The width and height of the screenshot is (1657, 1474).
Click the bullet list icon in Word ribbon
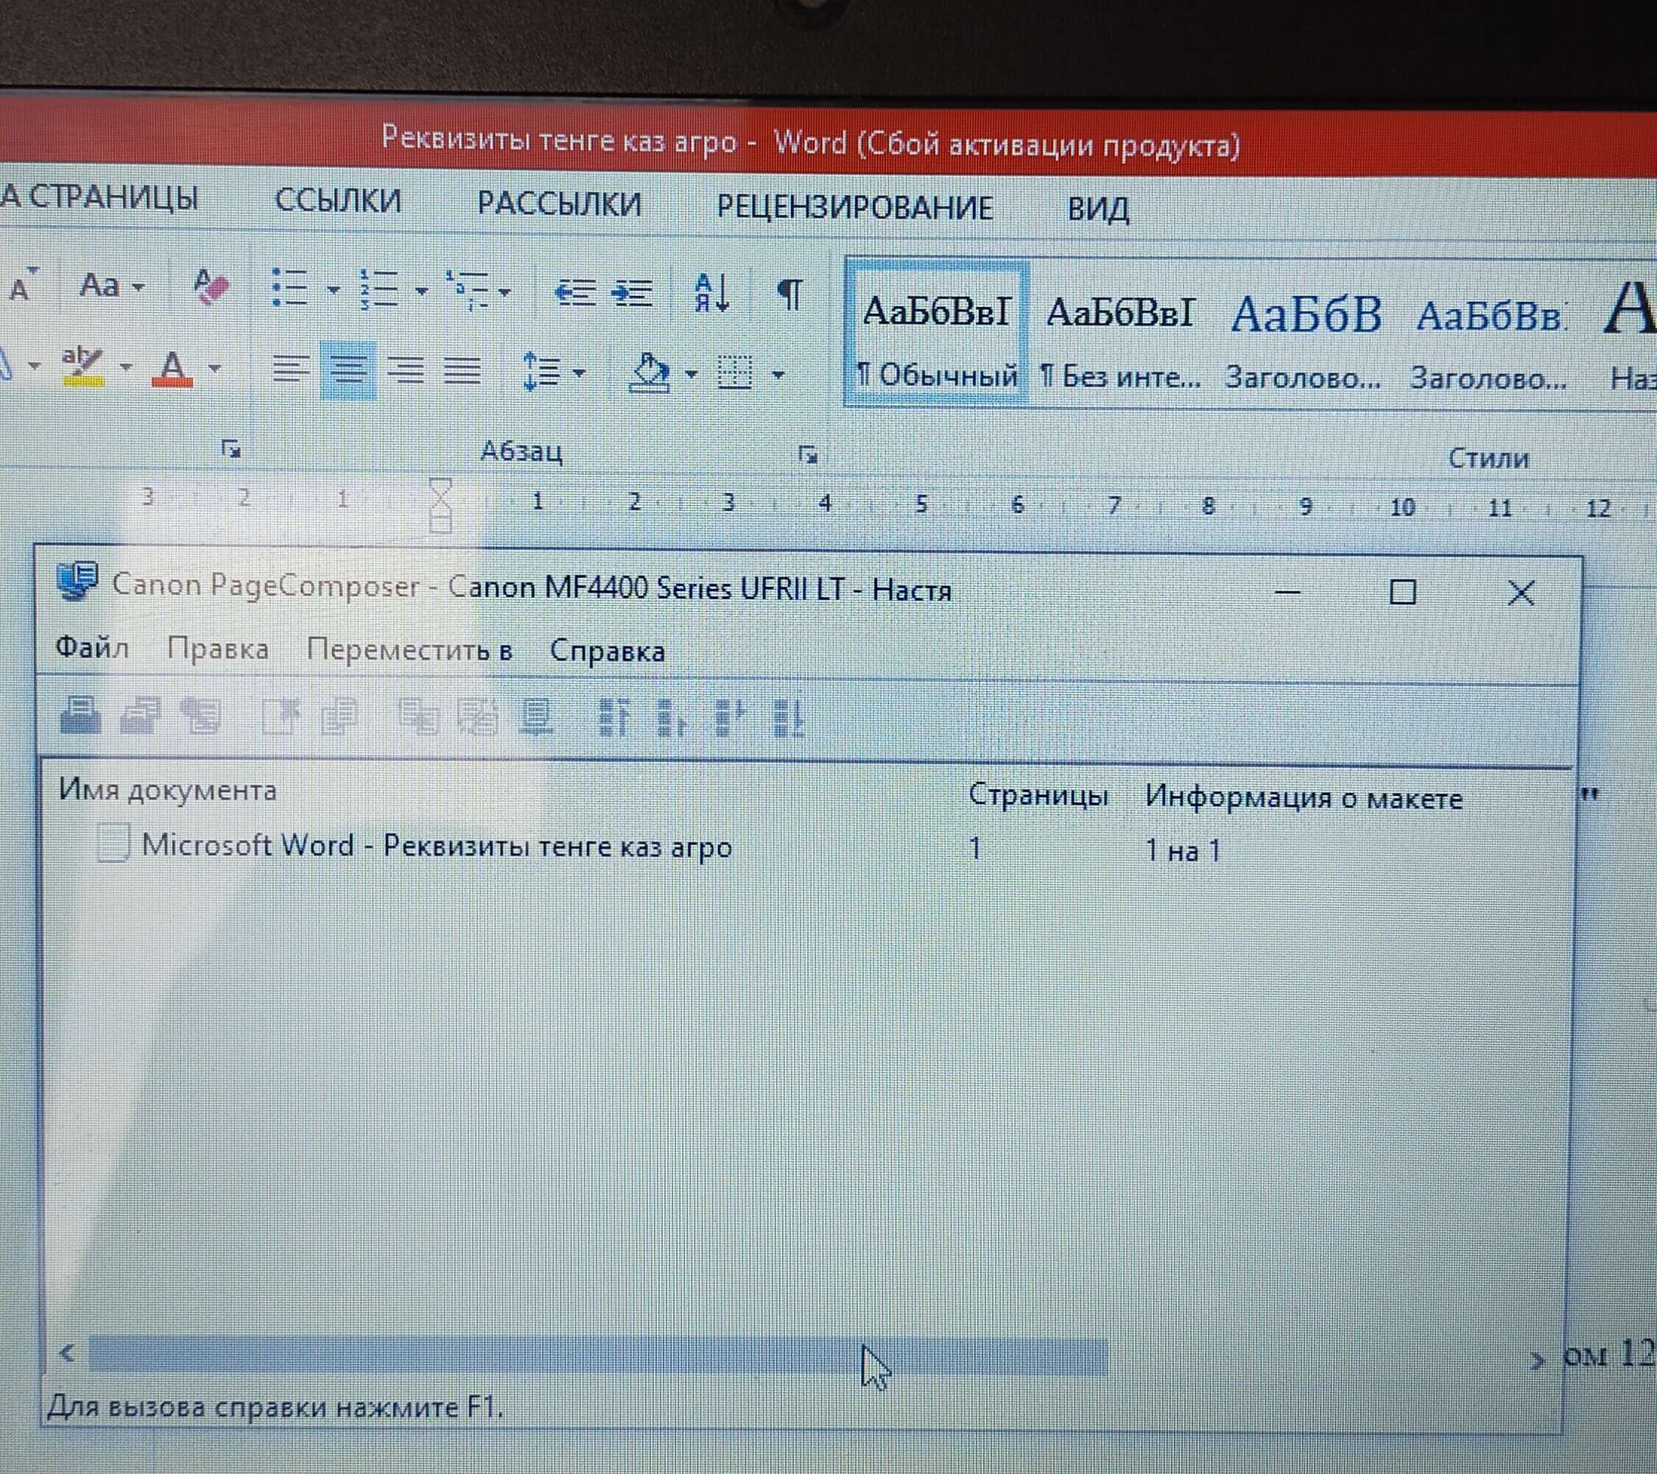click(x=290, y=288)
